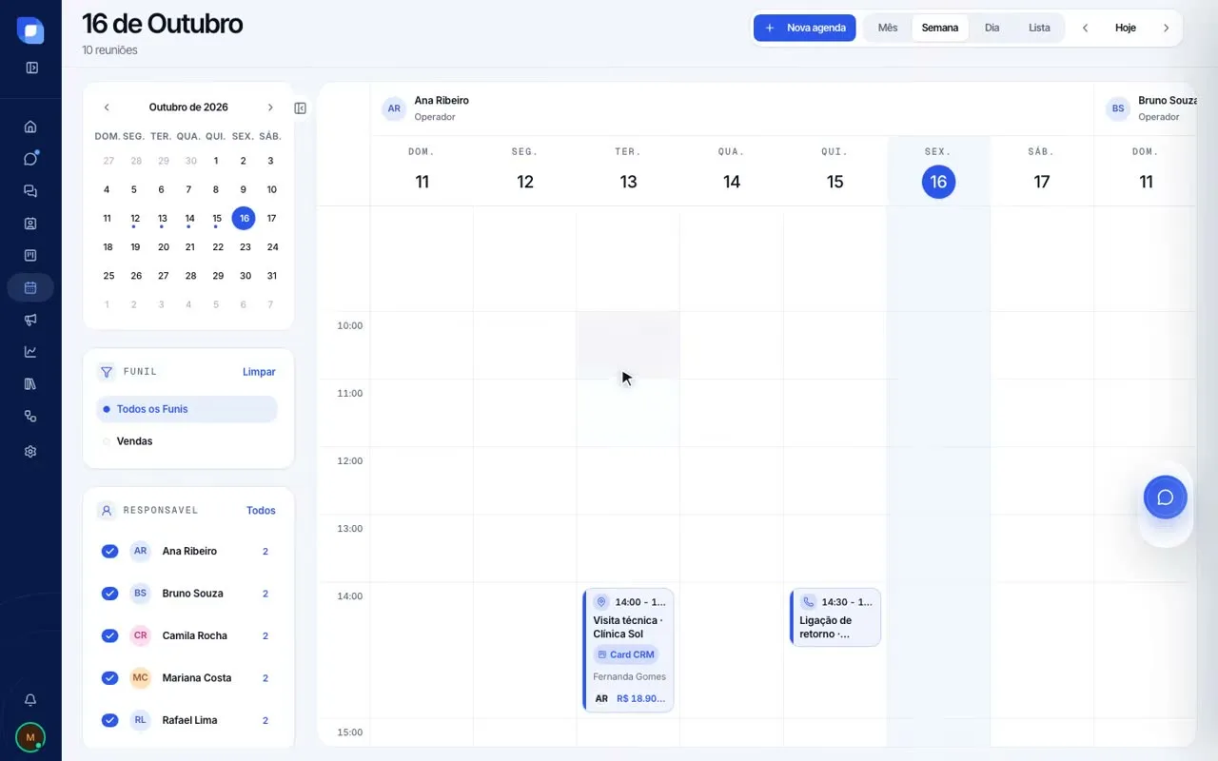Image resolution: width=1218 pixels, height=761 pixels.
Task: Go to previous month in mini calendar
Action: tap(107, 107)
